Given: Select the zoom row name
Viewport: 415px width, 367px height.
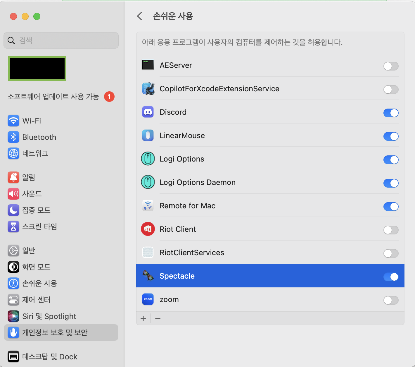Looking at the screenshot, I should [x=169, y=300].
